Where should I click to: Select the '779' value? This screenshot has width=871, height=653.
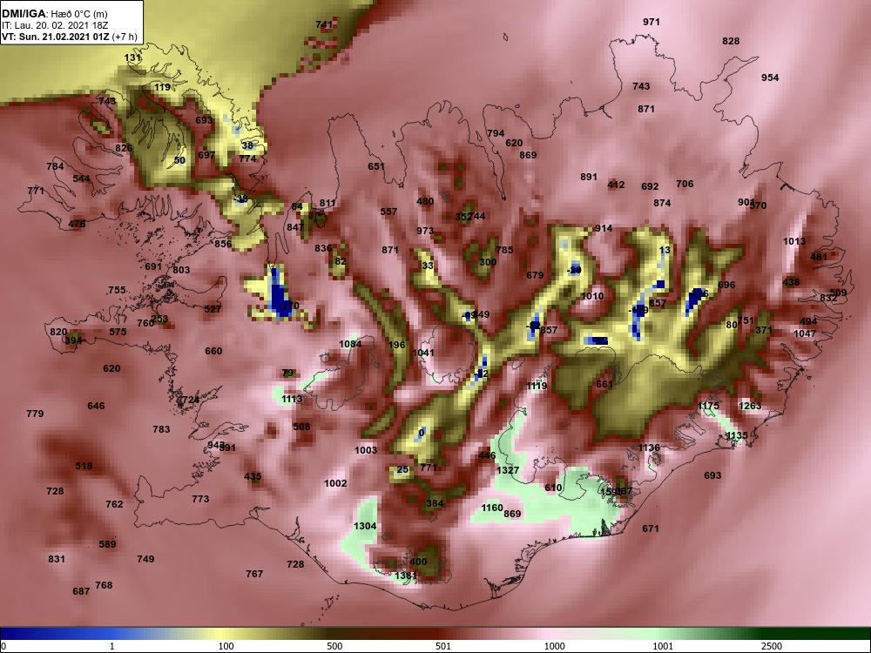[35, 414]
